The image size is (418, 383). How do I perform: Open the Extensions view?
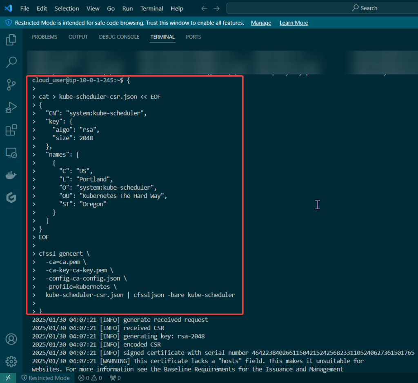point(11,131)
